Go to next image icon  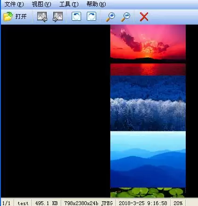(58, 17)
